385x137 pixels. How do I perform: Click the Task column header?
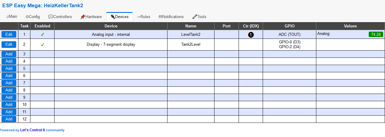[24, 26]
